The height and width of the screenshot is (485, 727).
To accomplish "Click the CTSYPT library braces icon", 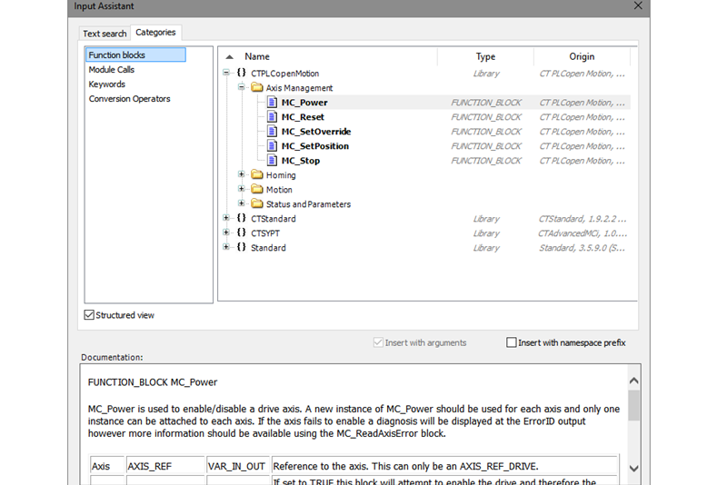I will tap(242, 233).
